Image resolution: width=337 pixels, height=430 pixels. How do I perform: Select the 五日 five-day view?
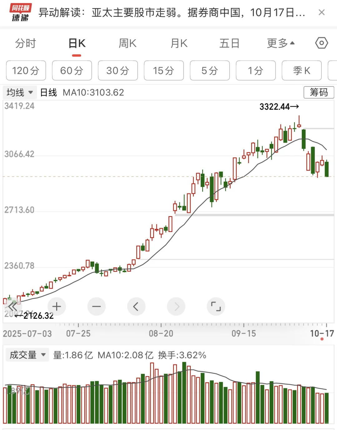pyautogui.click(x=229, y=43)
